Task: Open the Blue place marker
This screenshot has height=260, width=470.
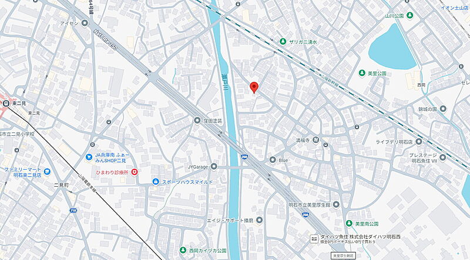Action: 273,160
